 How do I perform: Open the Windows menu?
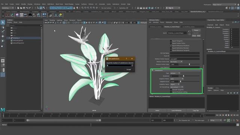pyautogui.click(x=37, y=4)
